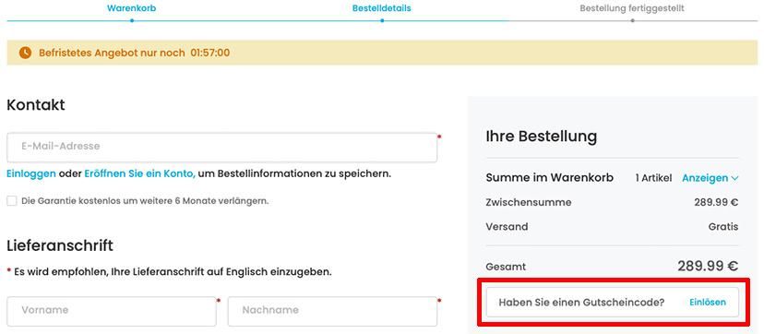The width and height of the screenshot is (764, 334).
Task: Click into the Vorname field
Action: click(x=112, y=311)
